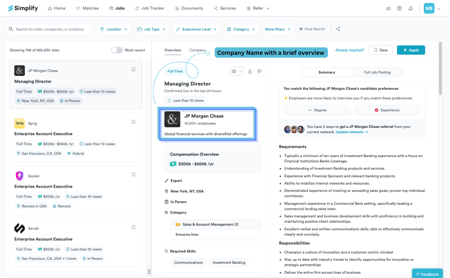Image resolution: width=450 pixels, height=278 pixels.
Task: Bookmark the Sprig Enterprise Account Executive job
Action: click(x=134, y=122)
